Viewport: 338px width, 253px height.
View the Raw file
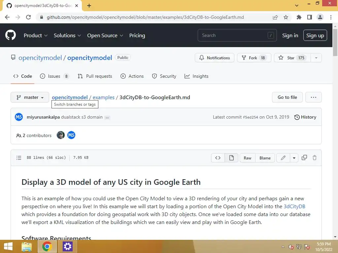(248, 158)
